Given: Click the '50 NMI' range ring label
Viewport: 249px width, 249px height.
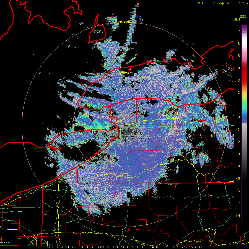Looking at the screenshot, I should tap(124, 73).
